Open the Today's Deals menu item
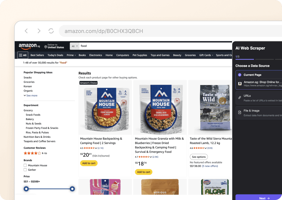Viewport: 282px width, 200px height. 55,55
